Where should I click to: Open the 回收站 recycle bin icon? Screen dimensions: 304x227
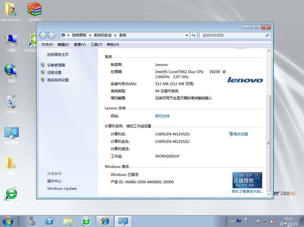click(11, 104)
